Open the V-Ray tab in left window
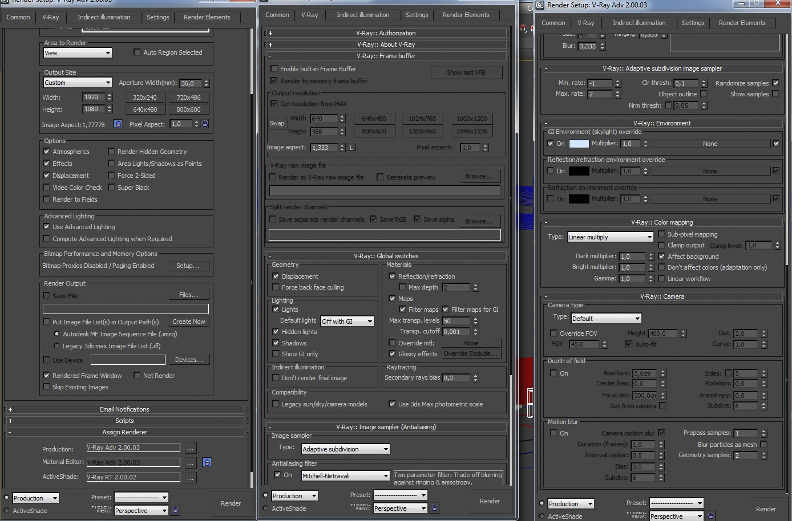The height and width of the screenshot is (521, 792). click(x=51, y=17)
